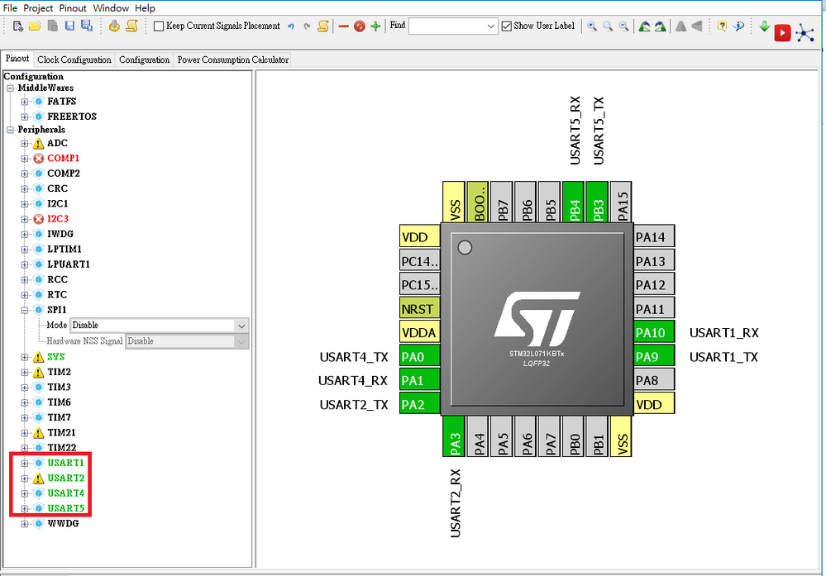Click the NRST pin on the chip
Image resolution: width=826 pixels, height=576 pixels.
tap(420, 309)
